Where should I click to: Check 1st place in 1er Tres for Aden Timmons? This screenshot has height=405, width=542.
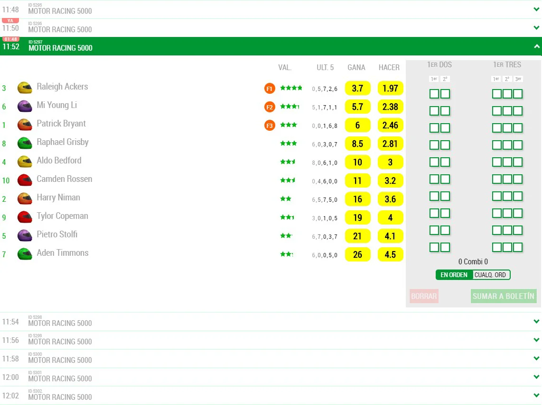click(x=497, y=247)
